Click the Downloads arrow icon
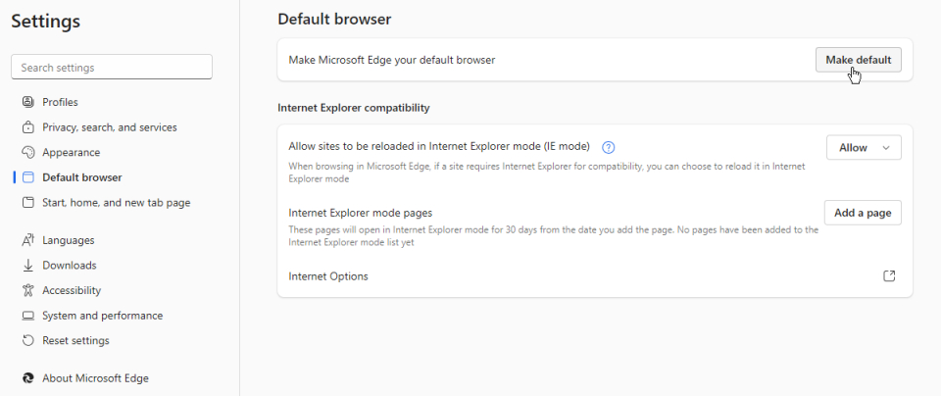 (x=27, y=266)
